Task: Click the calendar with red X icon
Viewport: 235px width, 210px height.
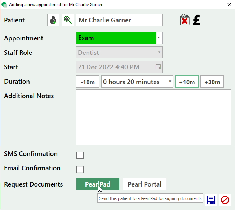Action: [x=185, y=20]
